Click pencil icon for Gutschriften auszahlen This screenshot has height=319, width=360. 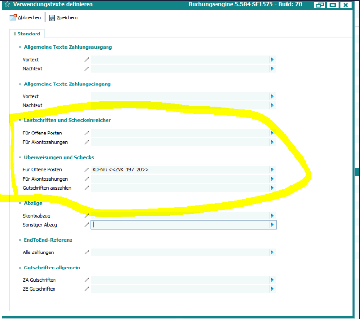[87, 188]
